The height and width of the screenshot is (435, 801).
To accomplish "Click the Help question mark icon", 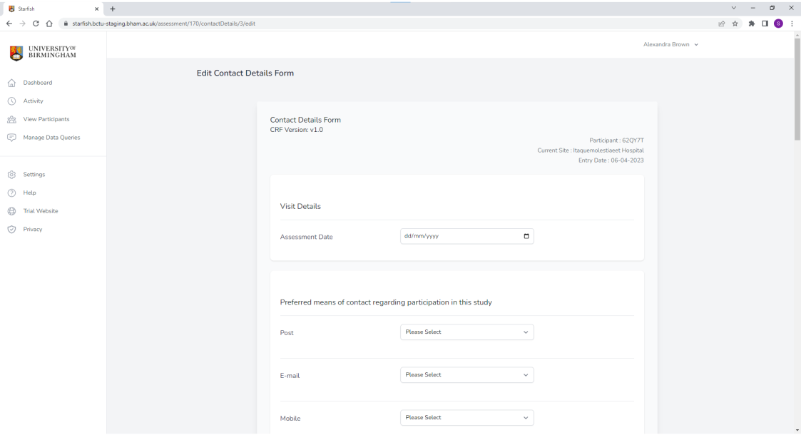I will 11,193.
